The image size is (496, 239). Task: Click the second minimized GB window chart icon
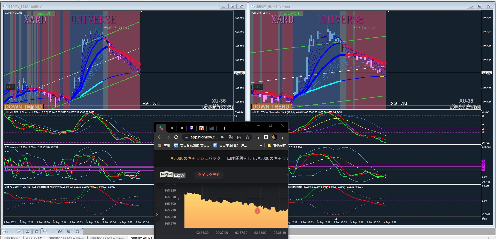[x=45, y=232]
